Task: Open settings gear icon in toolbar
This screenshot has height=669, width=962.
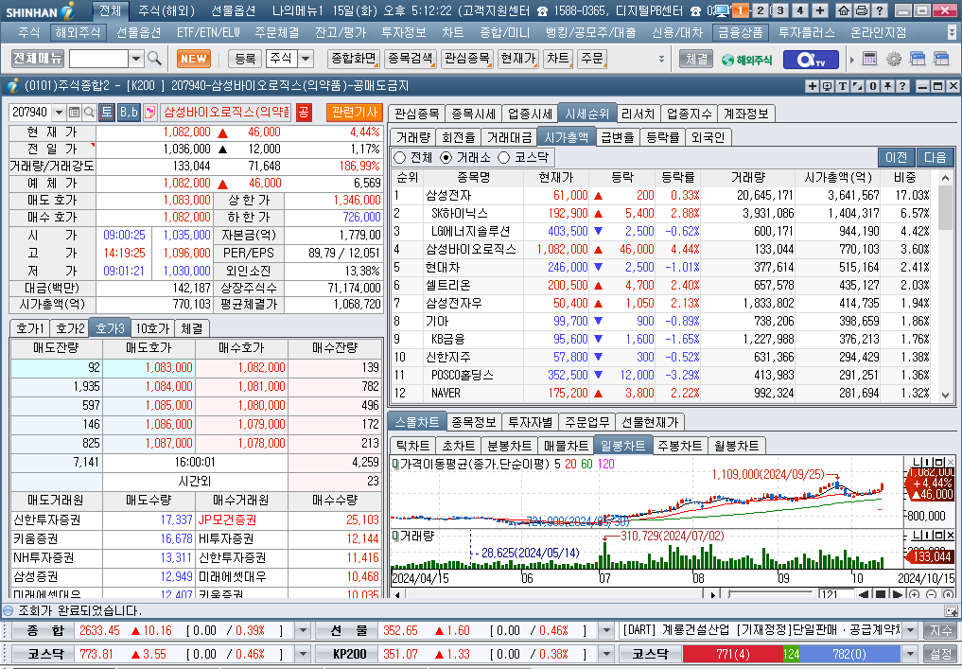Action: coord(894,59)
